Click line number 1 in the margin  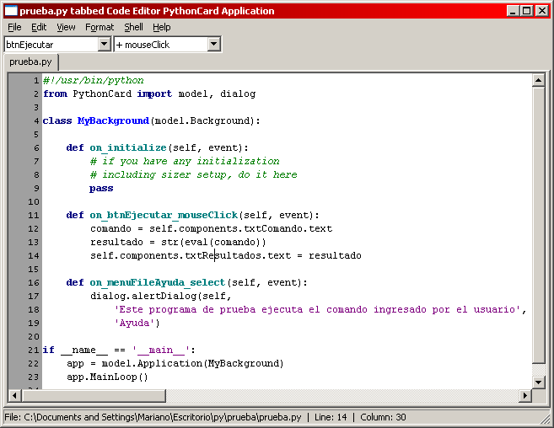point(36,81)
